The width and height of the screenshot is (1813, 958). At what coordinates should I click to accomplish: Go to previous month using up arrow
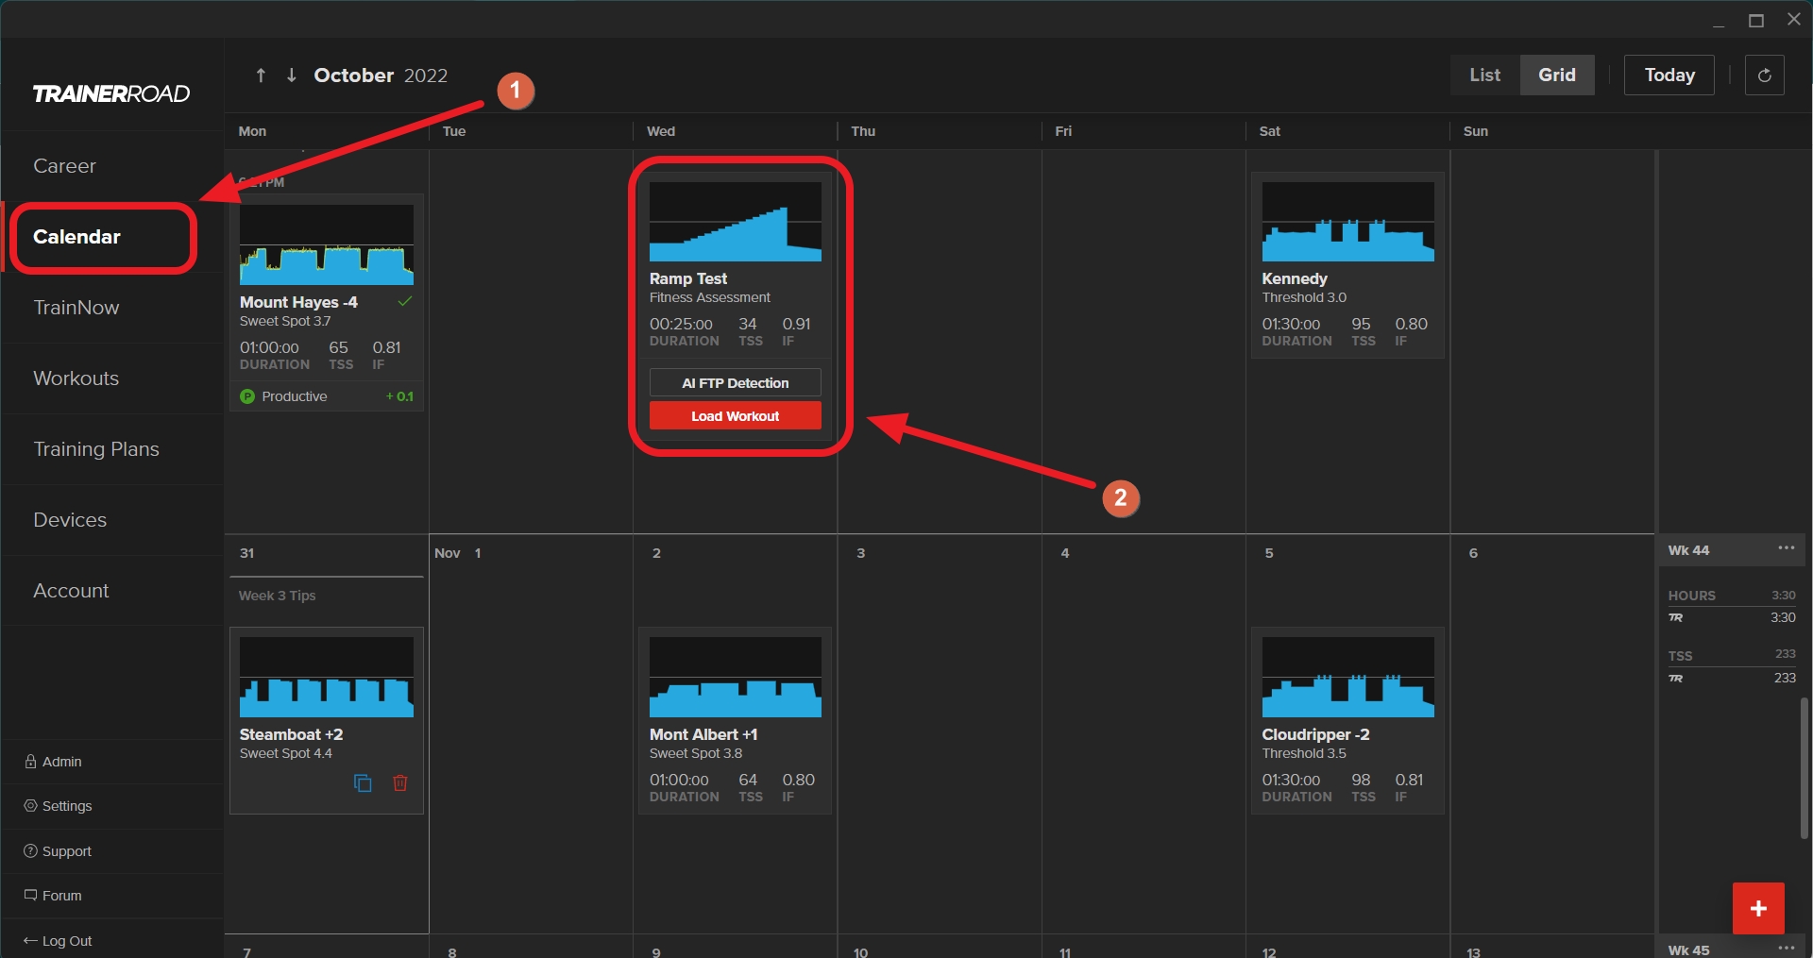coord(261,75)
